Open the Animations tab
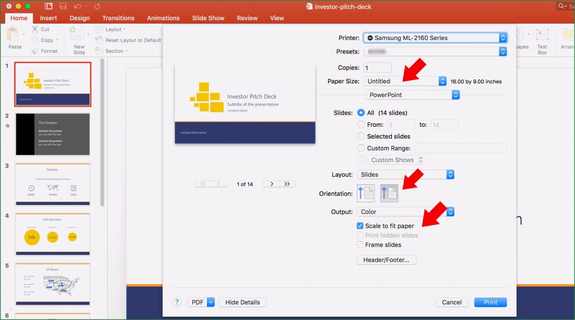The image size is (575, 320). (x=163, y=18)
